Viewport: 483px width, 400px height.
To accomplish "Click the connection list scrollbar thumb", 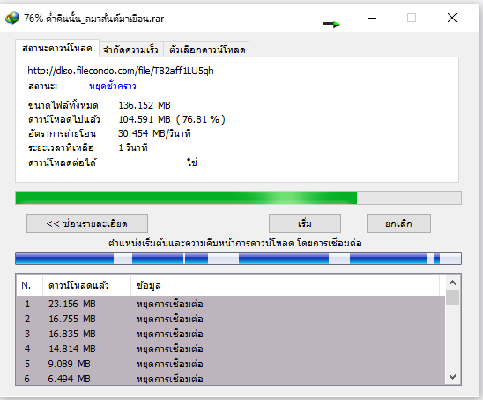I will click(x=452, y=298).
